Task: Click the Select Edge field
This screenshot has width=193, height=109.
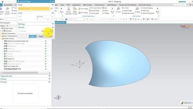Action: 34,8
